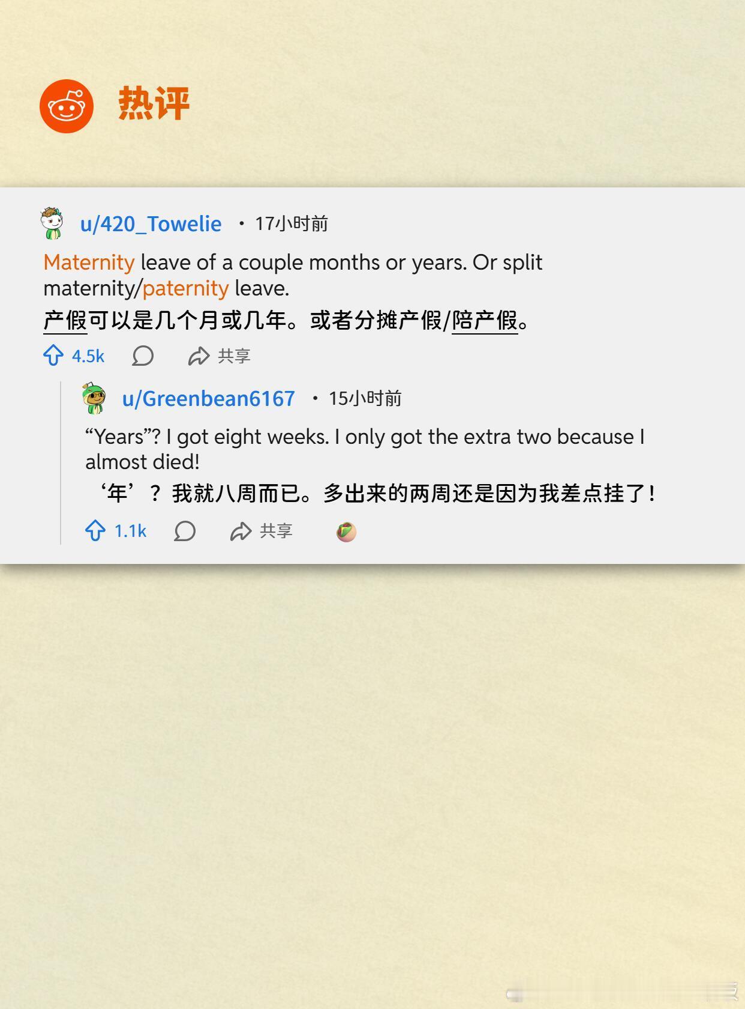Click underlined term 产假

click(x=65, y=320)
